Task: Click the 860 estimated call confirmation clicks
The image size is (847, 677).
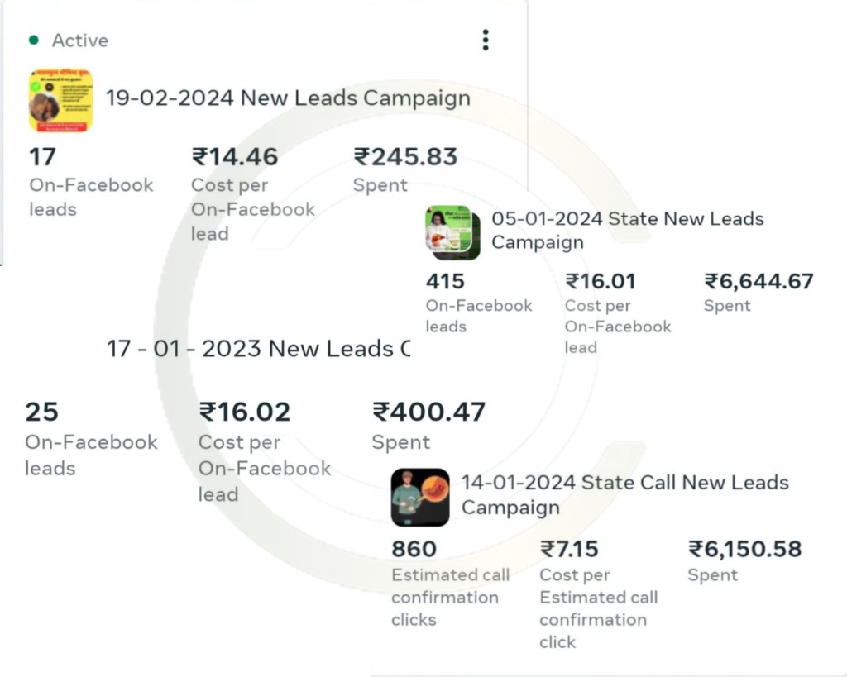Action: click(414, 549)
